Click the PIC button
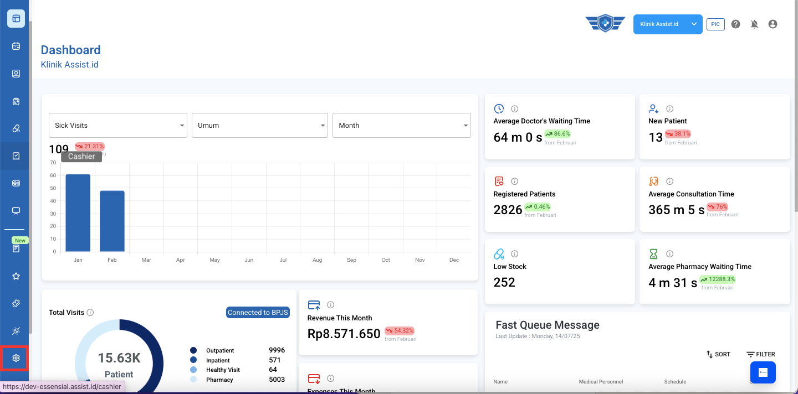This screenshot has width=798, height=394. (x=715, y=24)
